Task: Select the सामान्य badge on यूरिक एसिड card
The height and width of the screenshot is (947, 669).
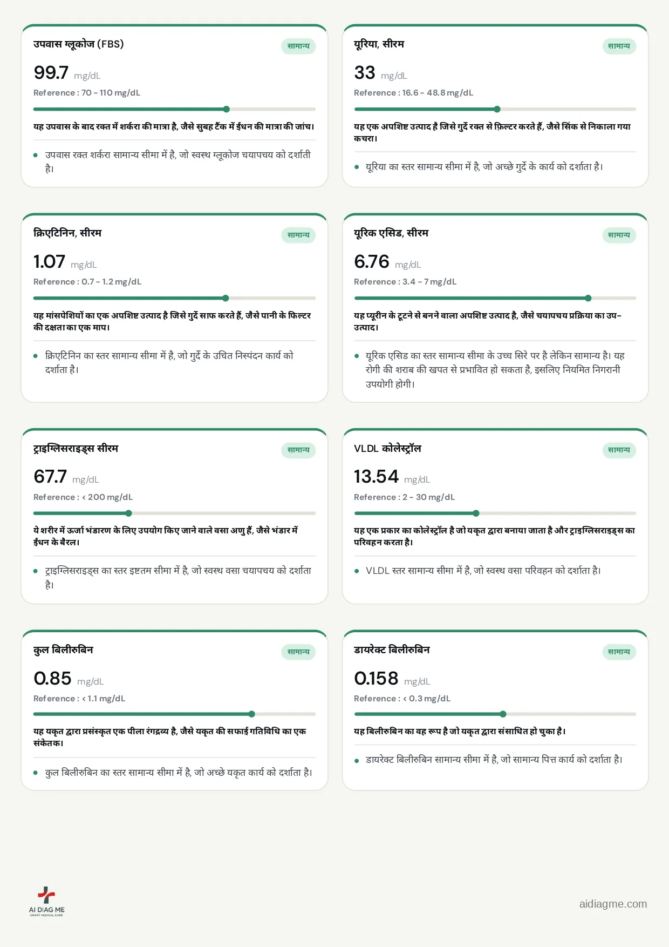Action: coord(619,235)
